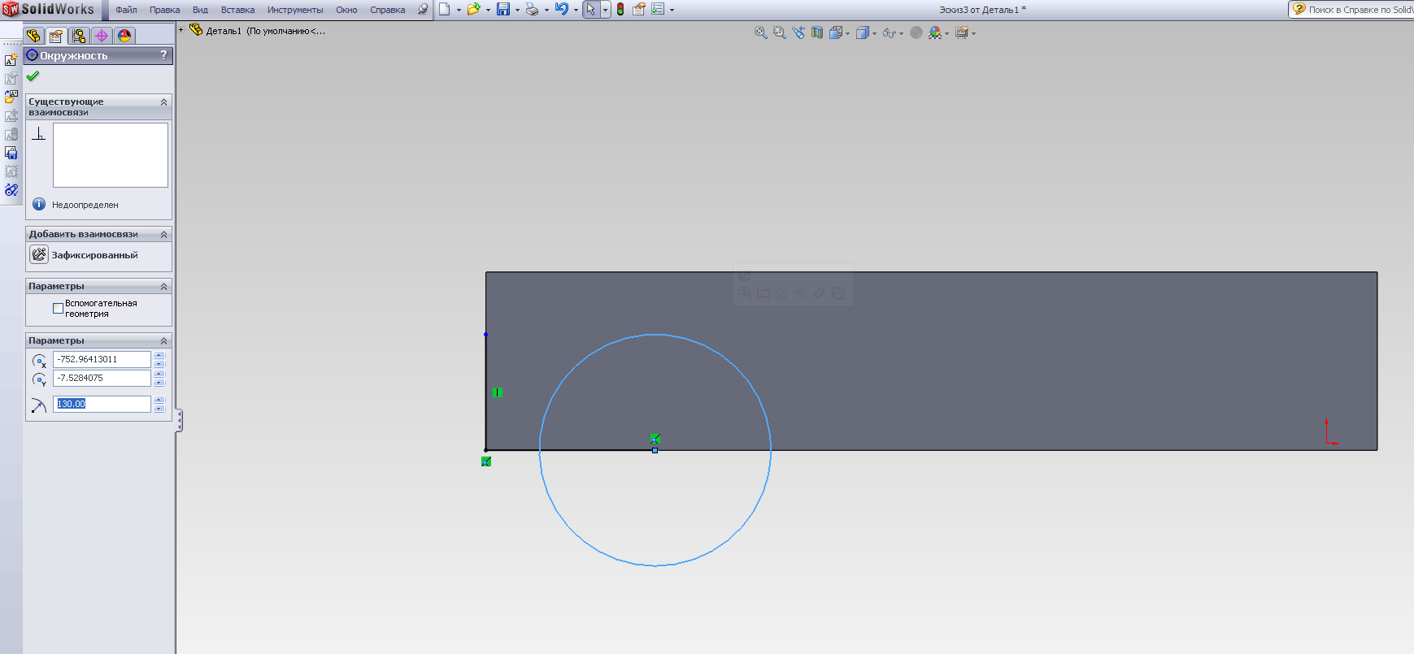
Task: Click the Apply Scene icon
Action: tap(935, 32)
